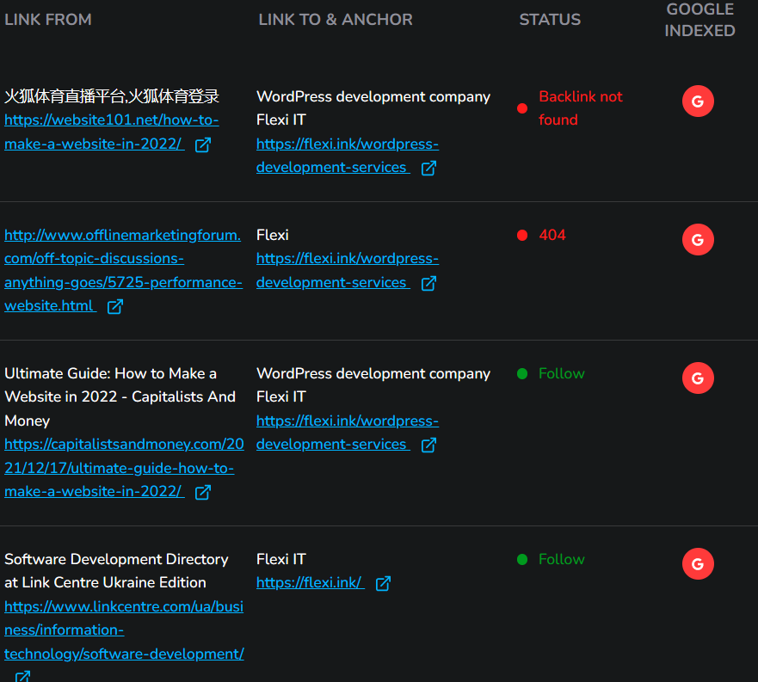This screenshot has height=682, width=758.
Task: Click Google indexed icon in Link Centre row
Action: (x=698, y=563)
